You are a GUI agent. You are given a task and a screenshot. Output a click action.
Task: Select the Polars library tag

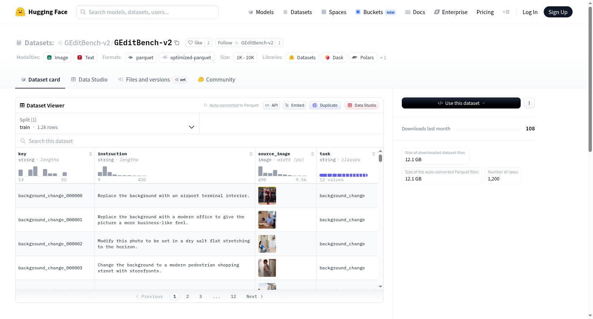363,57
